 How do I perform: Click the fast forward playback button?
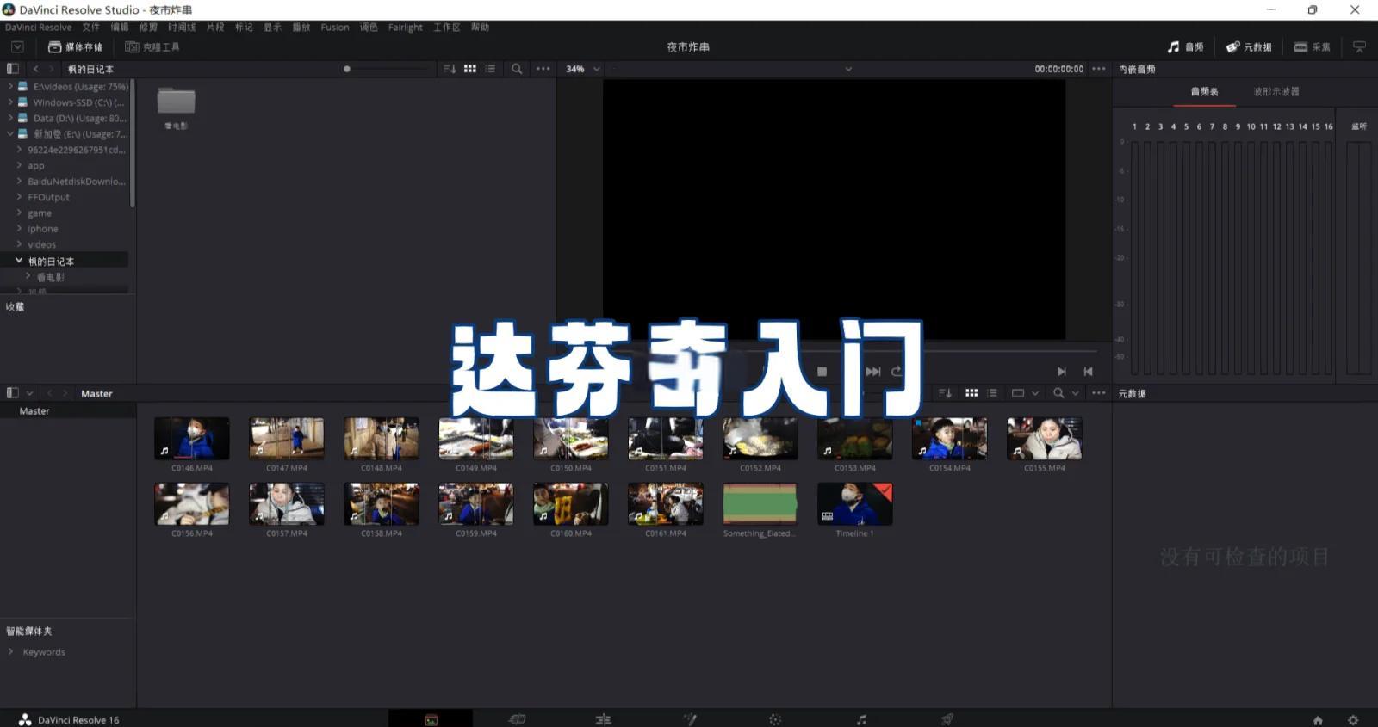[873, 372]
